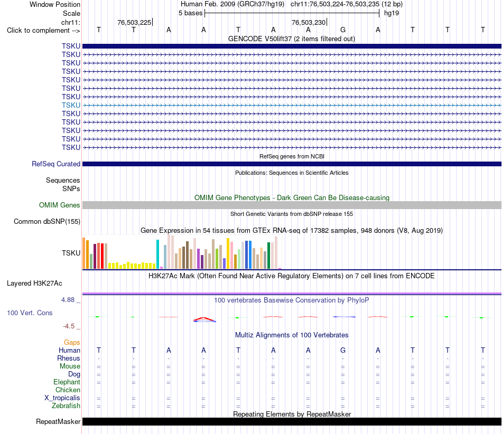Click the gray OMIM Genes item bar
The width and height of the screenshot is (502, 434).
[x=292, y=205]
